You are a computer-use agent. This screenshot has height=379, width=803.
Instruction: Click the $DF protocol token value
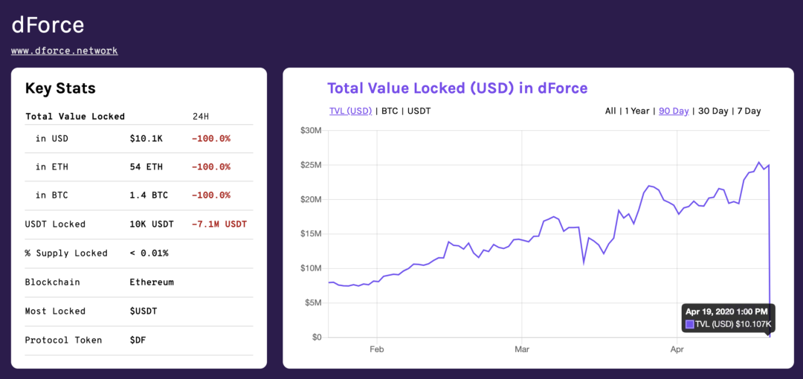(x=138, y=340)
